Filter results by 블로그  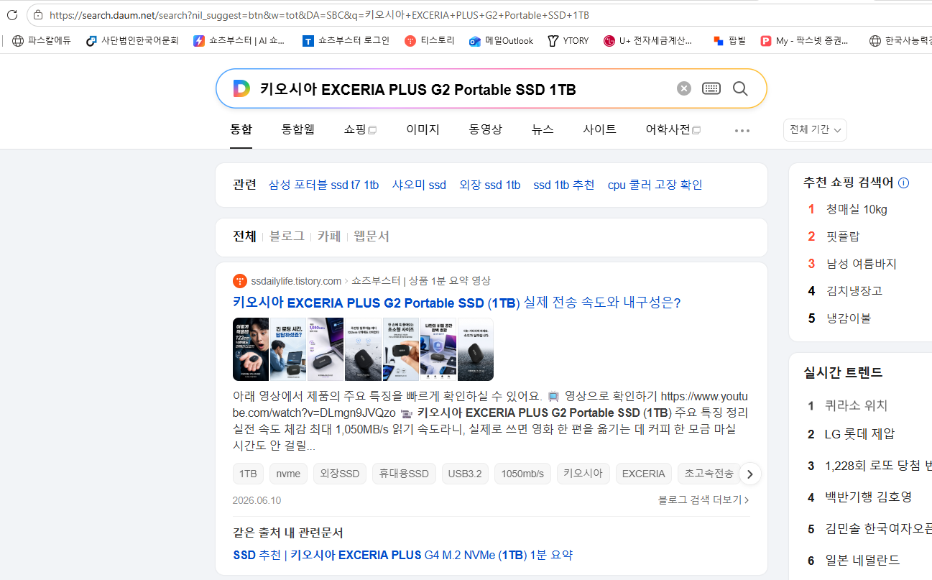[287, 236]
